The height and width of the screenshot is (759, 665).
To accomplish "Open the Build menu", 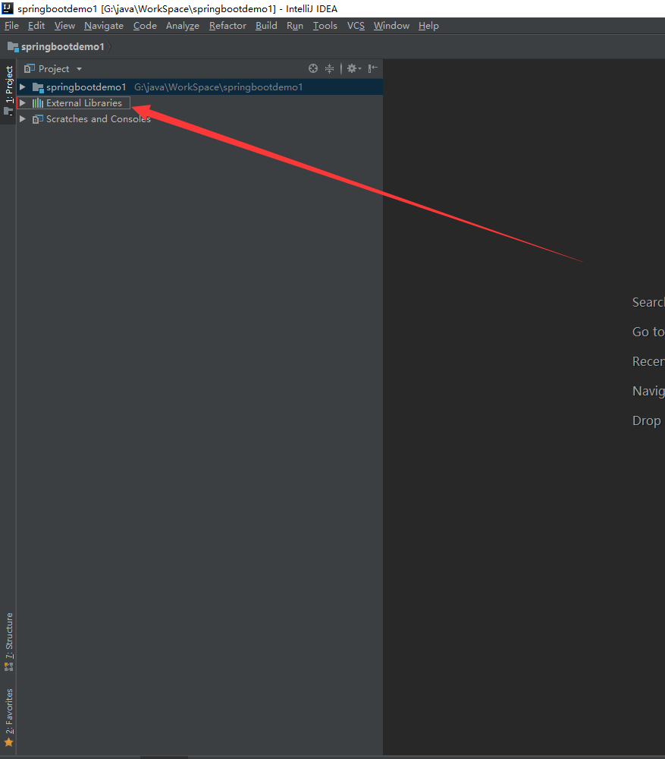I will (x=266, y=26).
